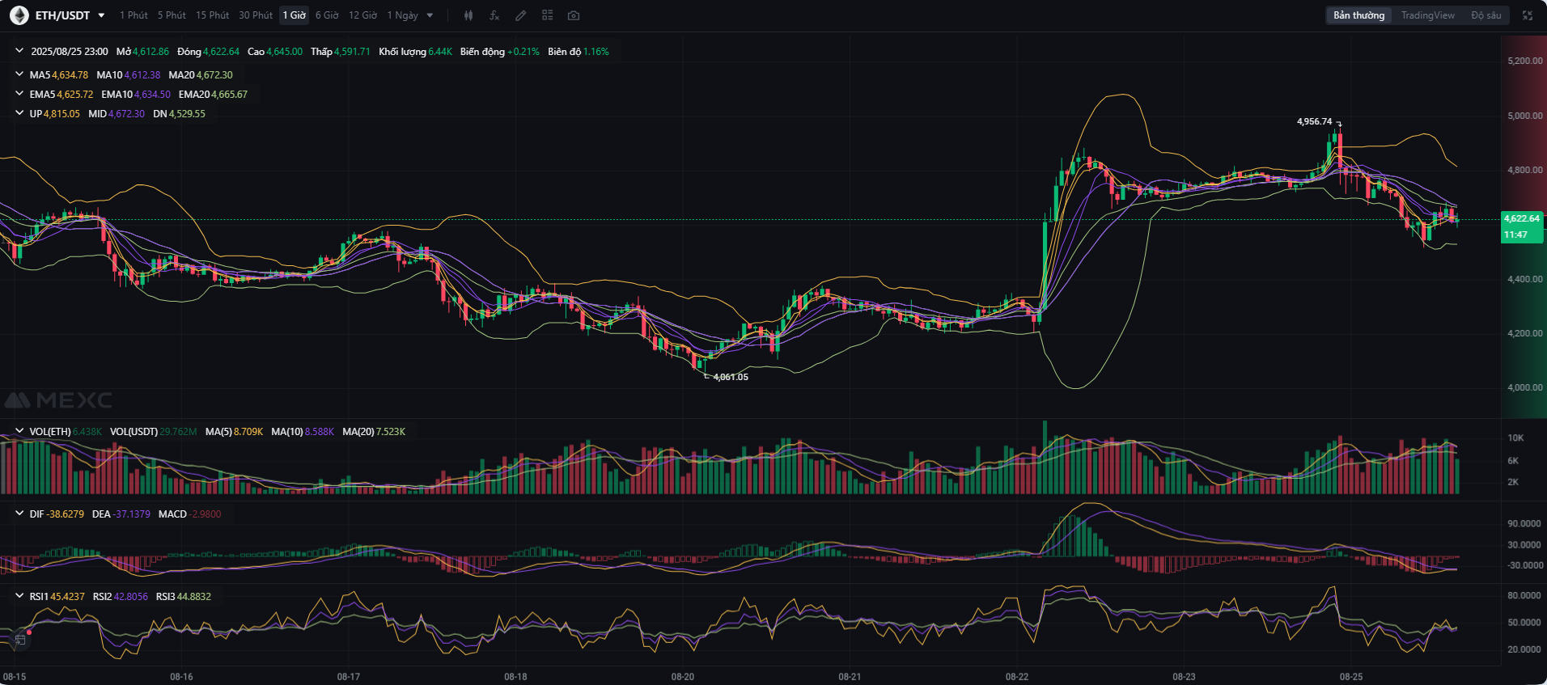The image size is (1547, 685).
Task: Click the EMA20 value 4,665.67
Action: 229,94
